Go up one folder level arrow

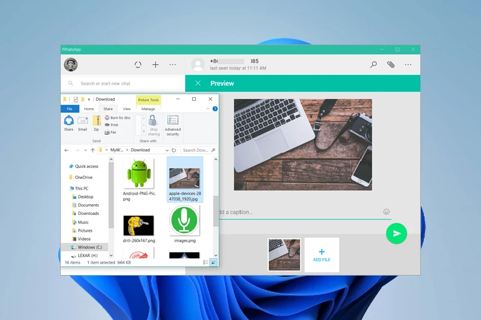(x=93, y=150)
